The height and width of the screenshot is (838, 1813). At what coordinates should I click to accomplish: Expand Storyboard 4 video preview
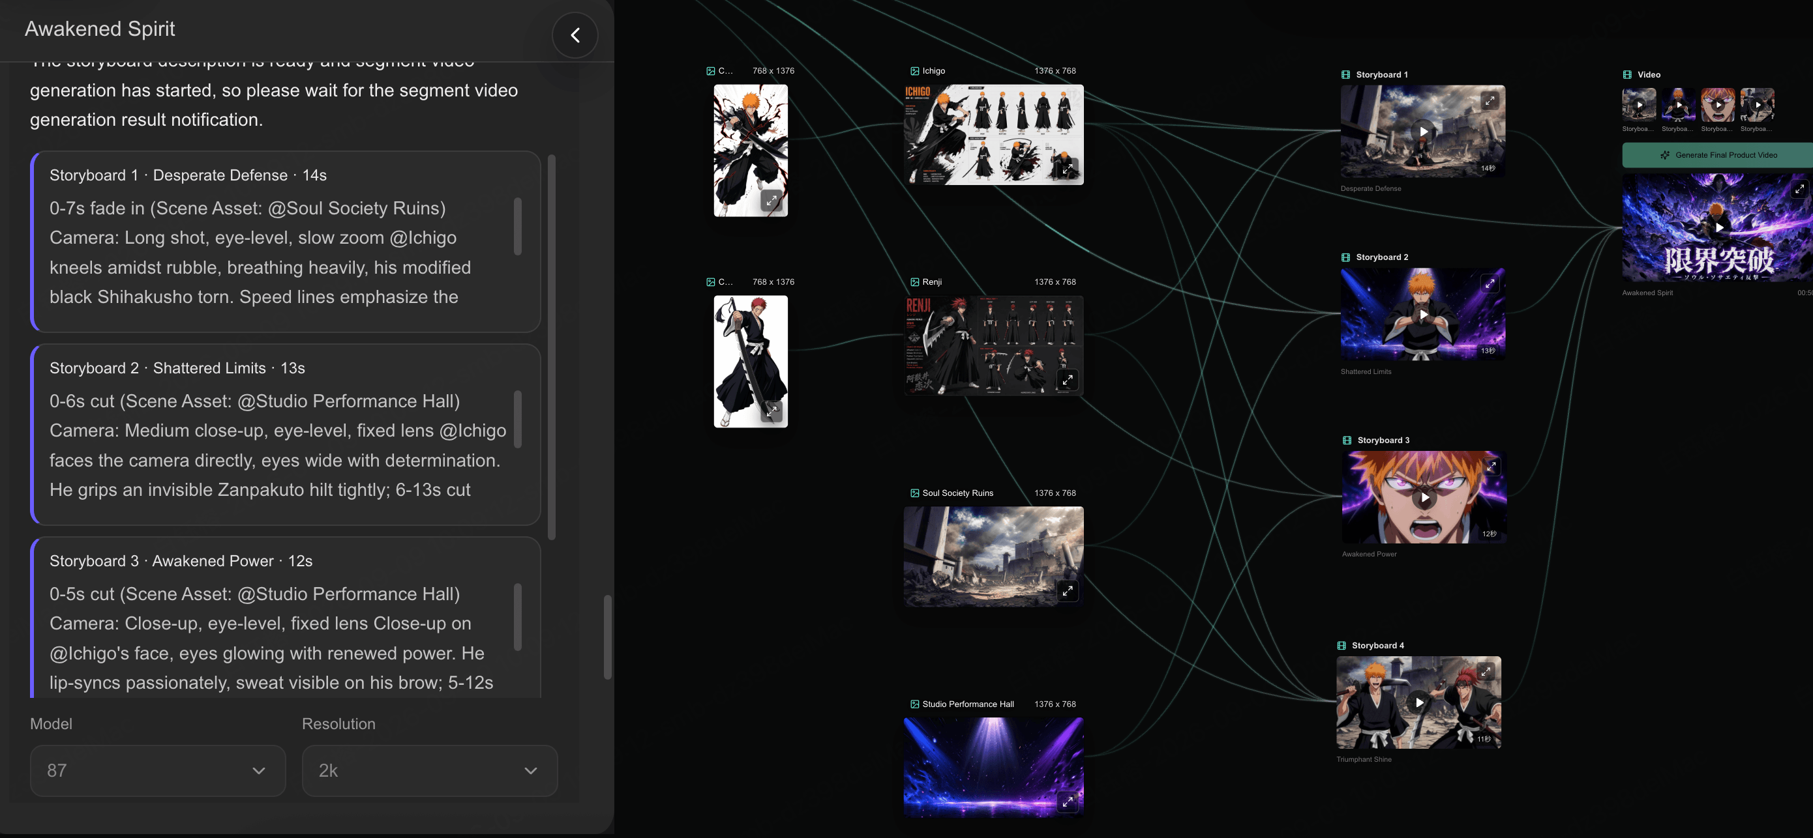tap(1486, 672)
